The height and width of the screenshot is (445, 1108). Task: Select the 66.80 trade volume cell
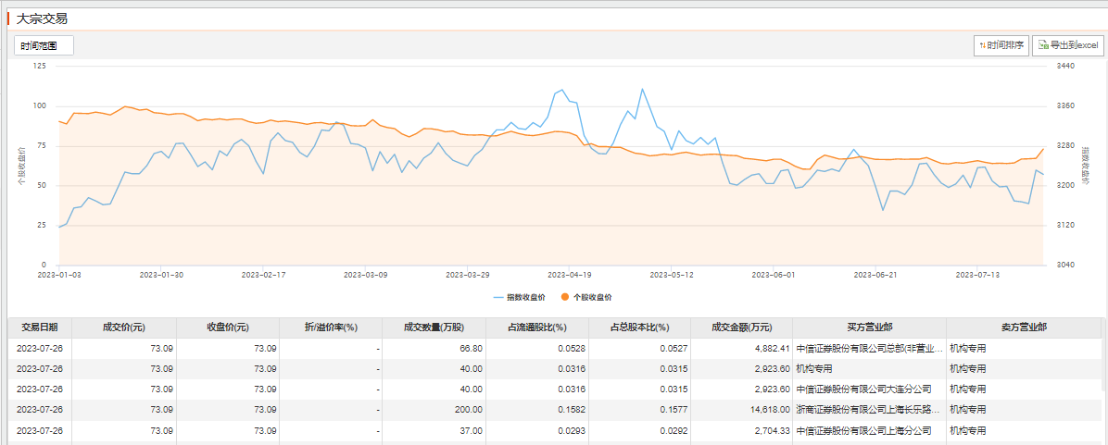point(434,349)
